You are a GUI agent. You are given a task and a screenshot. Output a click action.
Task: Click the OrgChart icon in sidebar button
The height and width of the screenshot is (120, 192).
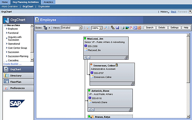6,69
